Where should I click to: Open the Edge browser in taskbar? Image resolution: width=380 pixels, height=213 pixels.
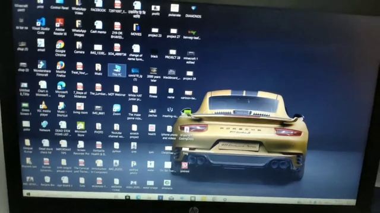[x=138, y=197]
